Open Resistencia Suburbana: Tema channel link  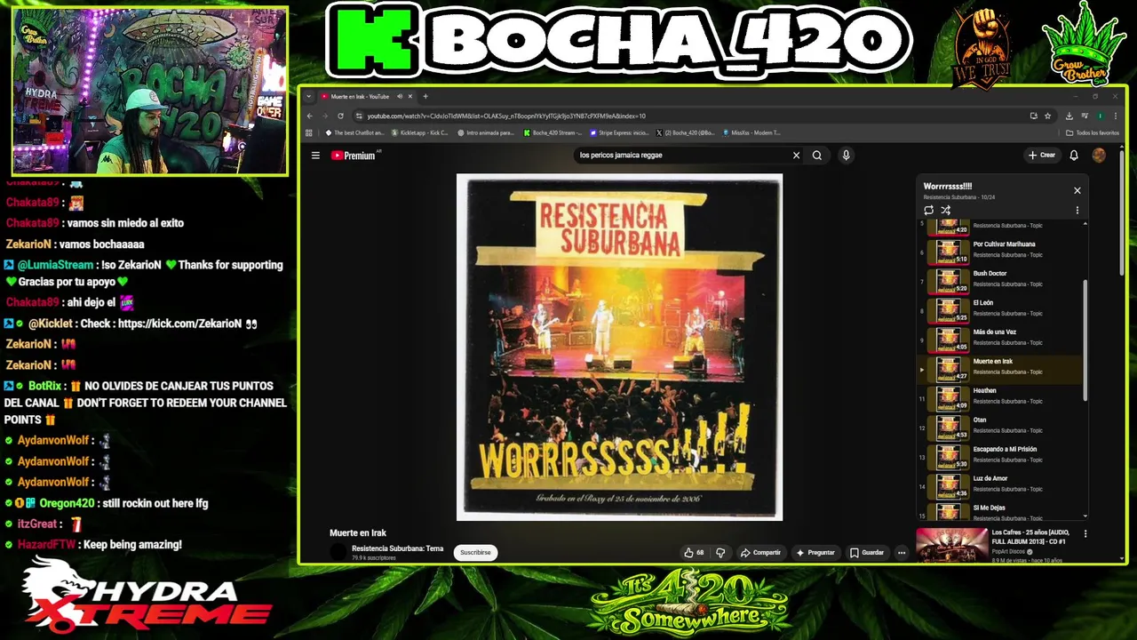[397, 548]
